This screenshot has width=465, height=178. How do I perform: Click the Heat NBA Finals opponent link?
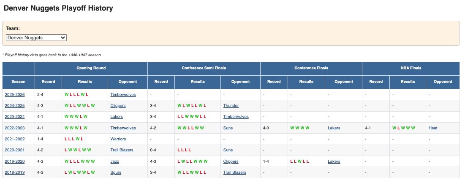[433, 128]
